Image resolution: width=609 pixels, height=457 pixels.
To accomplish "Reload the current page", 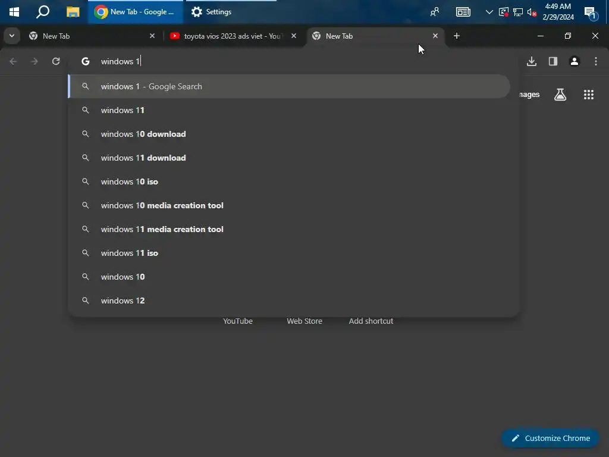I will [x=56, y=61].
